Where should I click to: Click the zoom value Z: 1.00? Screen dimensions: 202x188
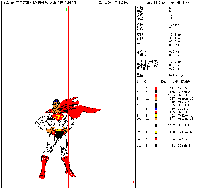point(105,3)
